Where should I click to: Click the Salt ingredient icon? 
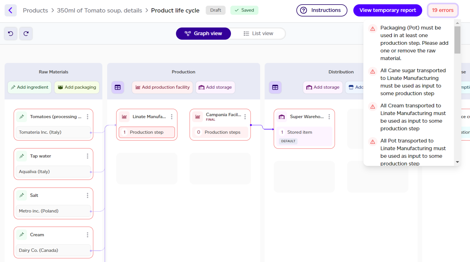tap(22, 195)
